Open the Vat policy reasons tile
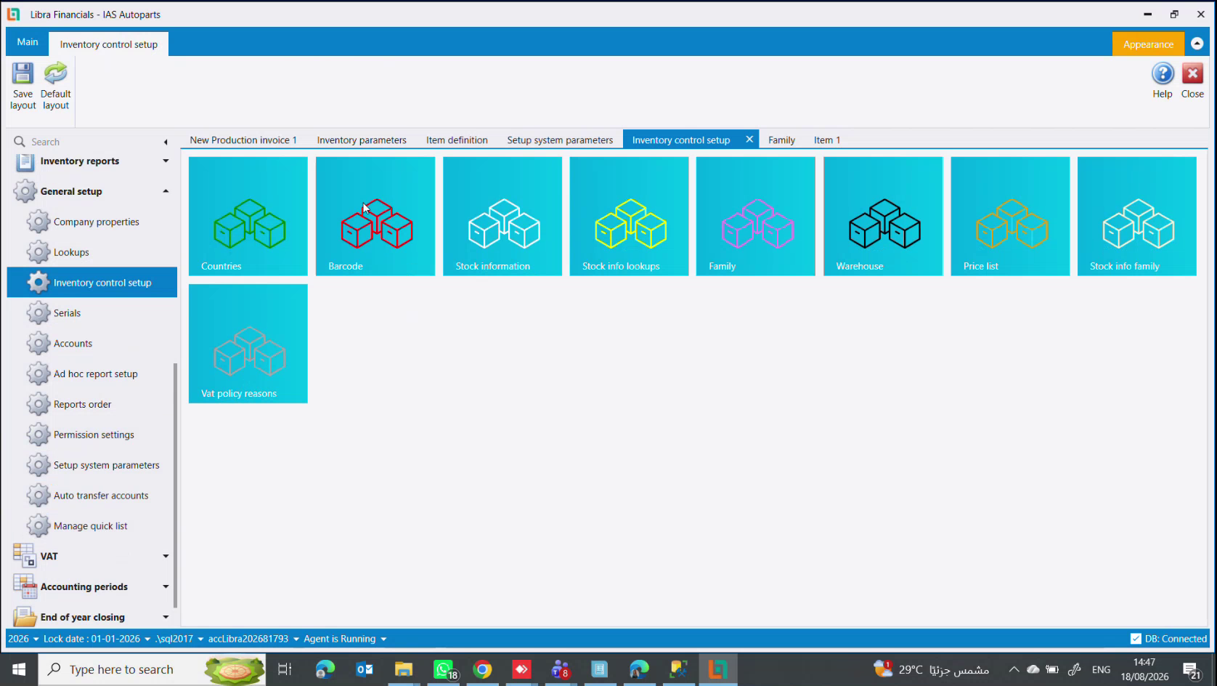This screenshot has width=1217, height=686. 248,344
